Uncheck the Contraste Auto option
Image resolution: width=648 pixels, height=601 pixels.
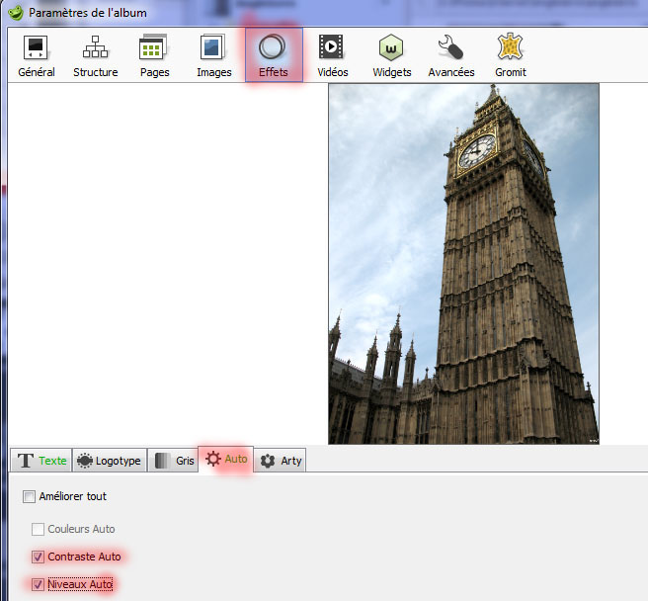(39, 557)
